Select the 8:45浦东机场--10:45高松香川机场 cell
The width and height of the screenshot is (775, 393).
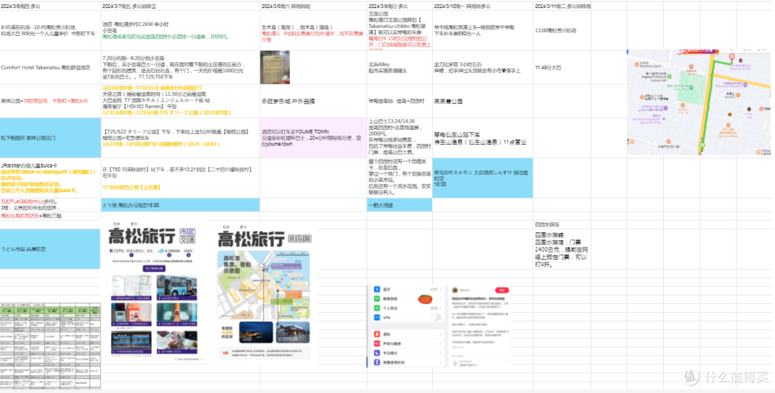50,30
